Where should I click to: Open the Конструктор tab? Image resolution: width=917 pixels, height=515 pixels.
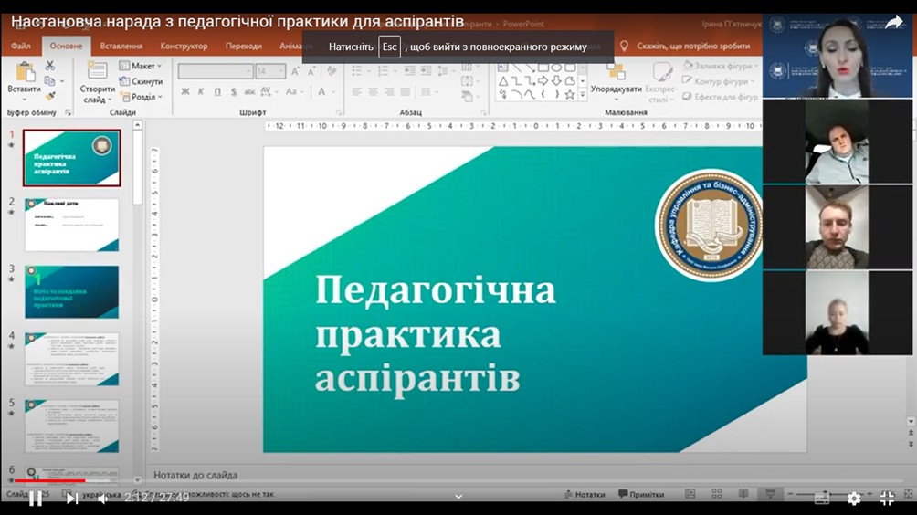[x=184, y=46]
